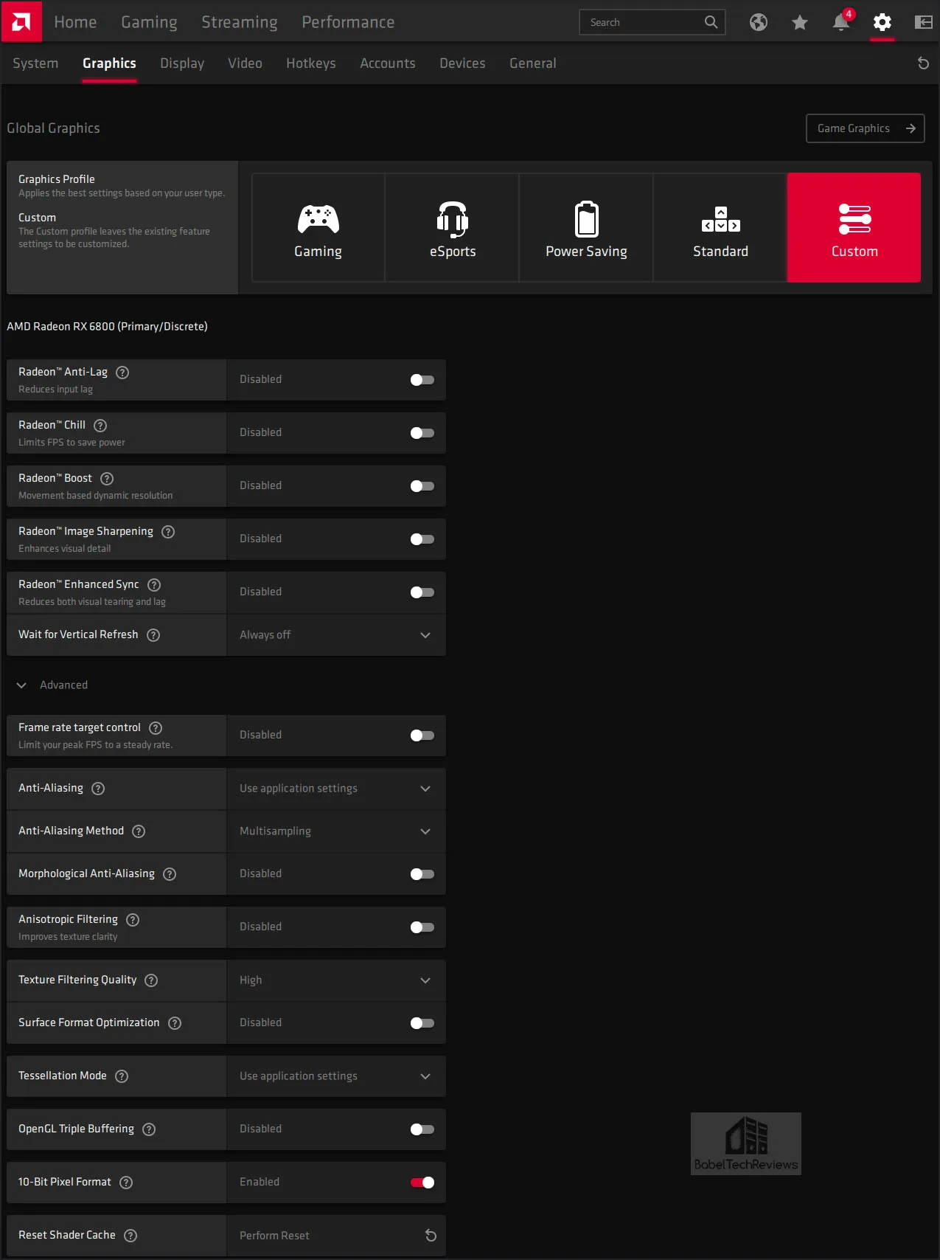Click reset arrow icon near General tab
Screen dimensions: 940x1260
coord(923,63)
